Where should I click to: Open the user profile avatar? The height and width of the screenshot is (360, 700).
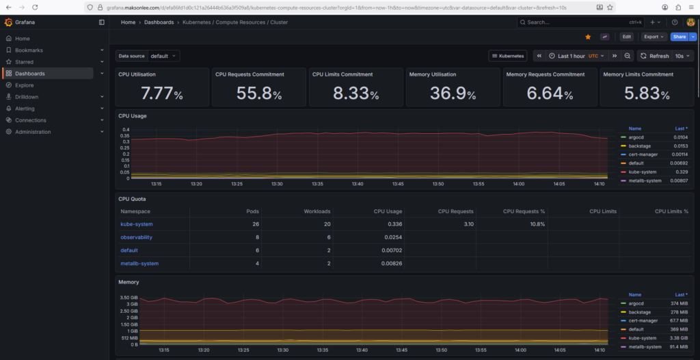(690, 22)
